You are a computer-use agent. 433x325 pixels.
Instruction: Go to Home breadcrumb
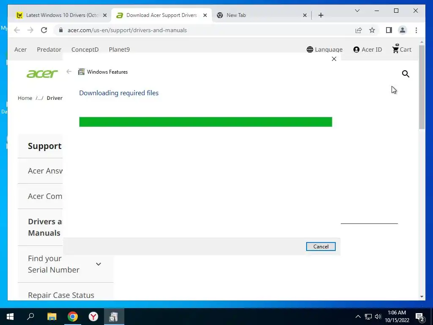tap(25, 98)
